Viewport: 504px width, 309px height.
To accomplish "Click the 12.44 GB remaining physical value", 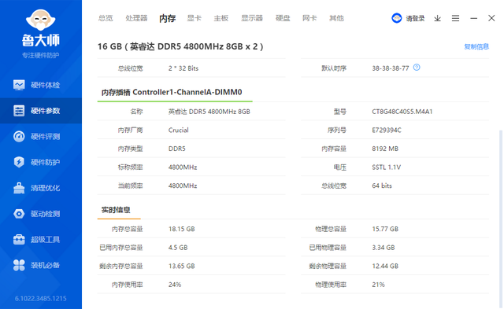I will pyautogui.click(x=385, y=267).
